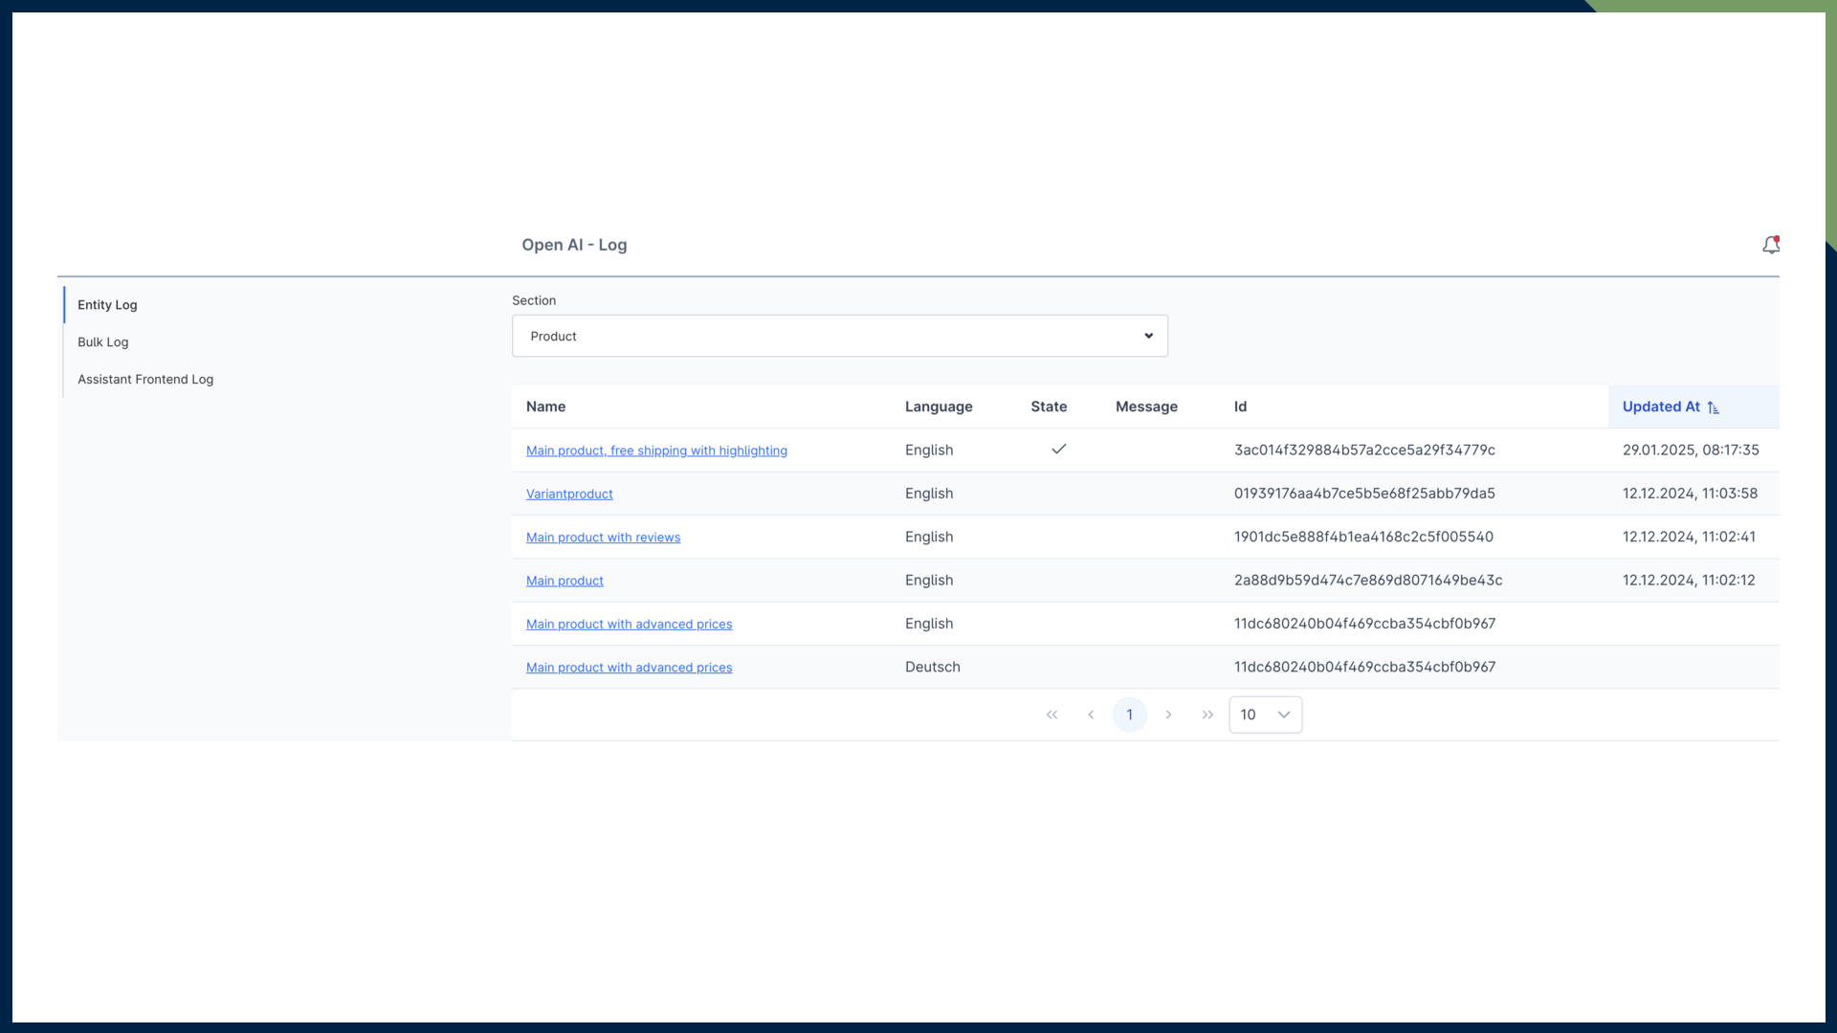Screen dimensions: 1837x1033
Task: Open Main product, free shipping with highlighting
Action: (656, 451)
